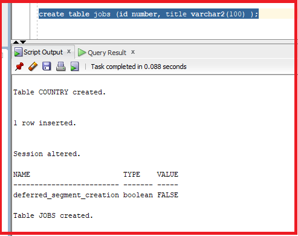The height and width of the screenshot is (236, 298).
Task: Print the script output
Action: 60,67
